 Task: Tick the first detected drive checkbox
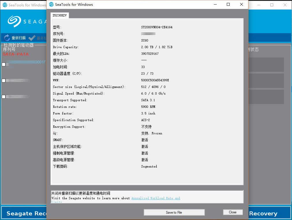(x=3, y=64)
